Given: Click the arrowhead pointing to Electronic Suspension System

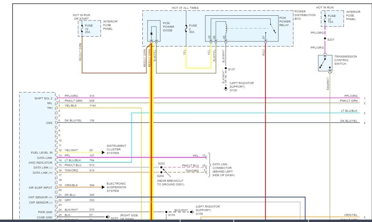Looking at the screenshot, I should [103, 187].
